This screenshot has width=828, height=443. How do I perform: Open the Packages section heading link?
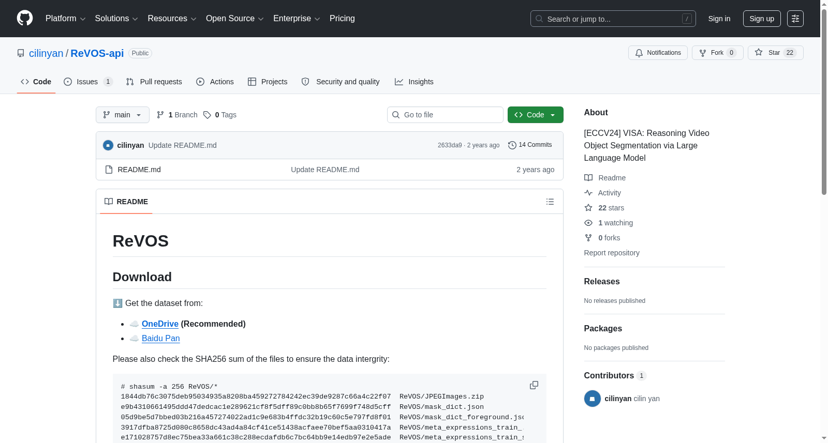[x=603, y=328]
